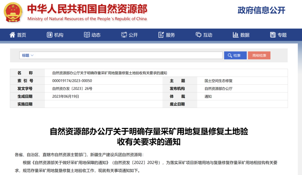
Task: Click the monitor icon beside 公开
Action: (x=124, y=35)
